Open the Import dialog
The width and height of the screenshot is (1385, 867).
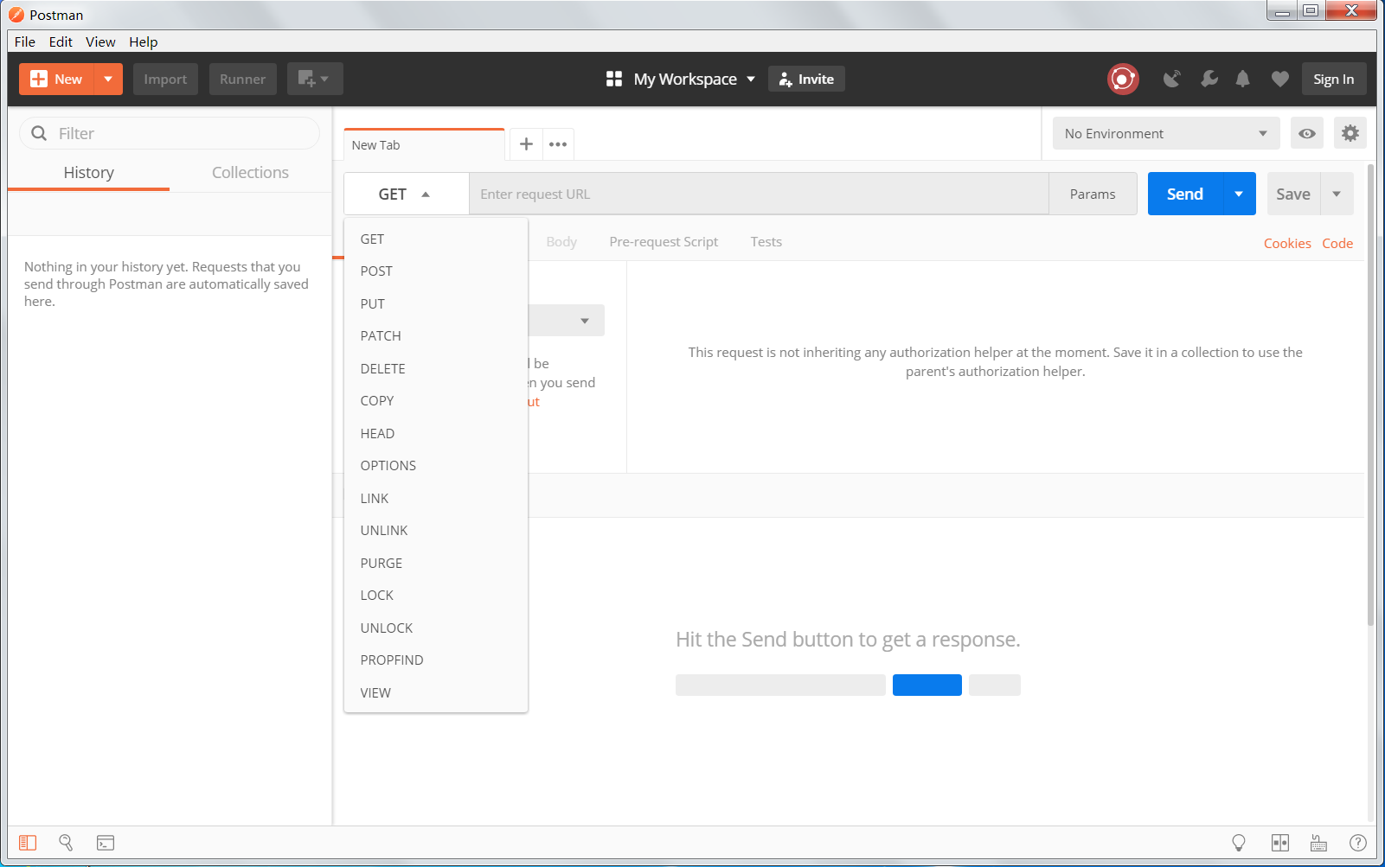[x=165, y=79]
